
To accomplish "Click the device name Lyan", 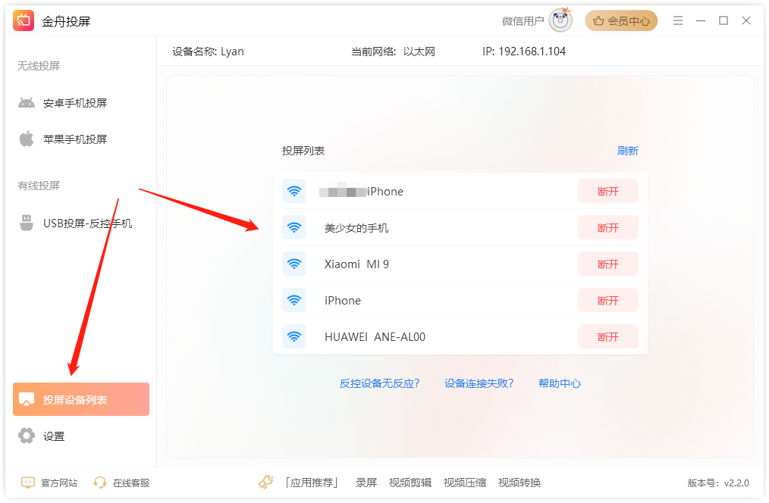I will [x=232, y=52].
